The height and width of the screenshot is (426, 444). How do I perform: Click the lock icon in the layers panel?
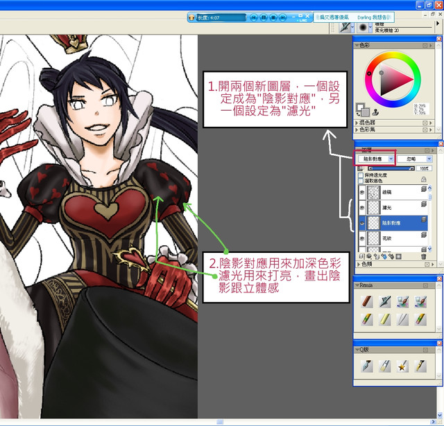point(424,179)
